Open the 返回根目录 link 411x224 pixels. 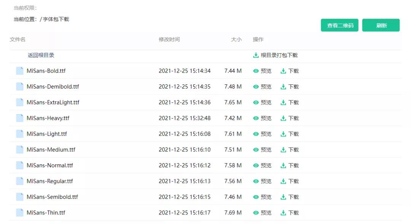[41, 55]
